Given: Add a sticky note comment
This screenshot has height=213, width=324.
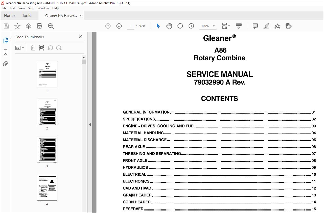Looking at the screenshot, I should click(x=255, y=26).
